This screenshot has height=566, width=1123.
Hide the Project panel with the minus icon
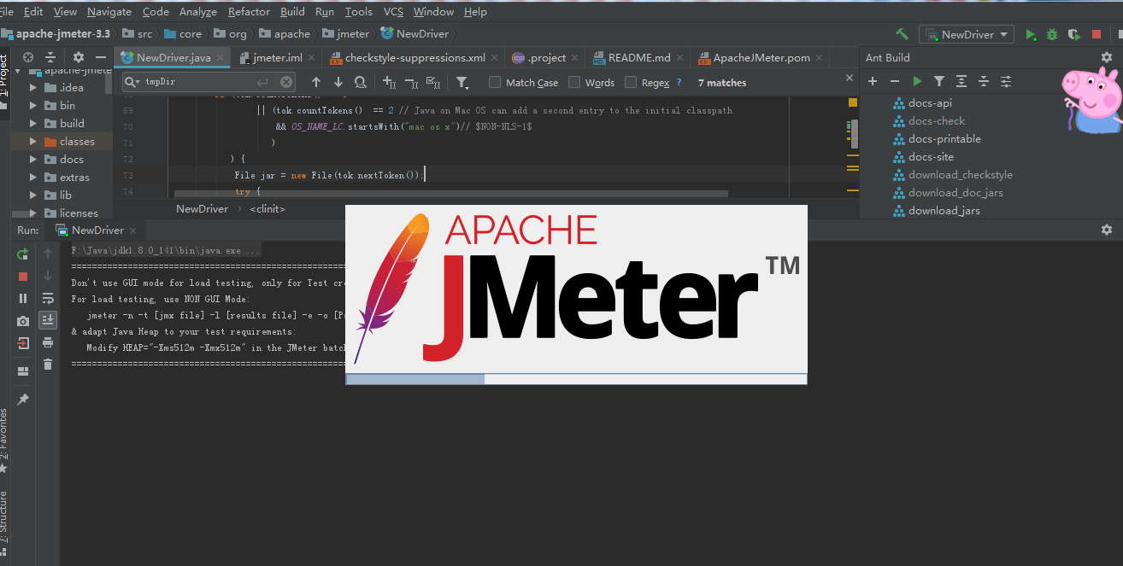pos(100,57)
